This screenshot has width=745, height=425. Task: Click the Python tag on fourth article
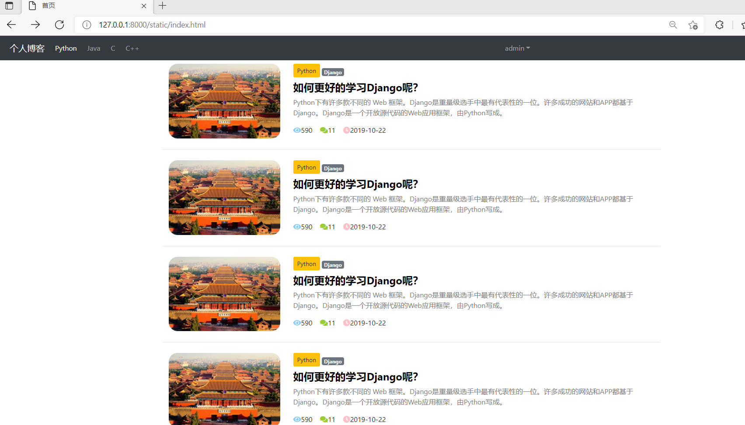point(306,360)
